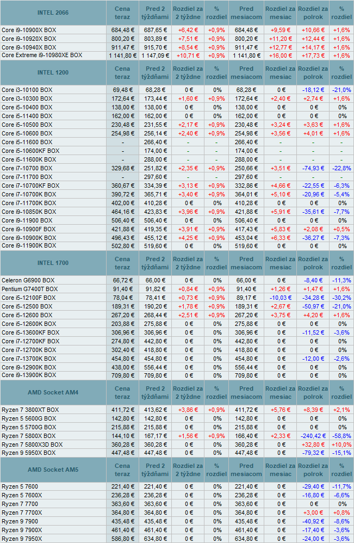Screen dimensions: 354x543
Task: Select 'Rozdiel za 2 týždne' header in INTEL 2066 section
Action: [188, 13]
